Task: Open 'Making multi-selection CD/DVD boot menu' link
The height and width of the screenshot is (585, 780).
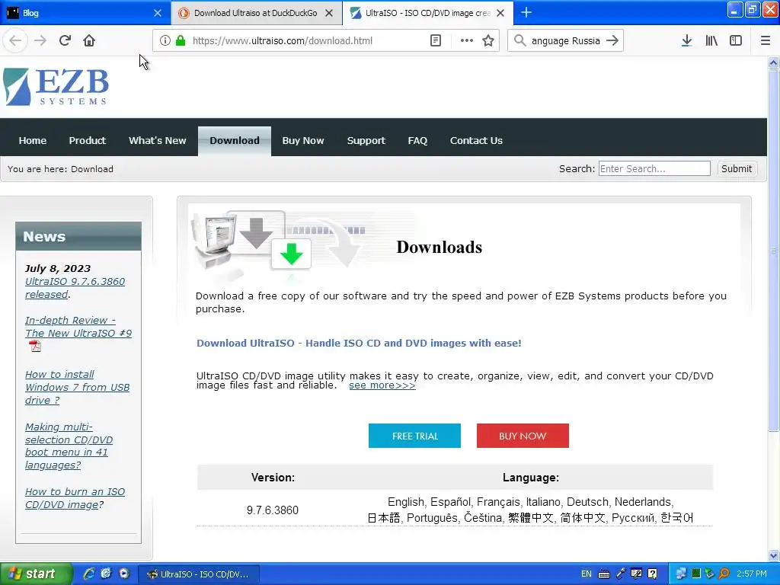Action: [69, 446]
